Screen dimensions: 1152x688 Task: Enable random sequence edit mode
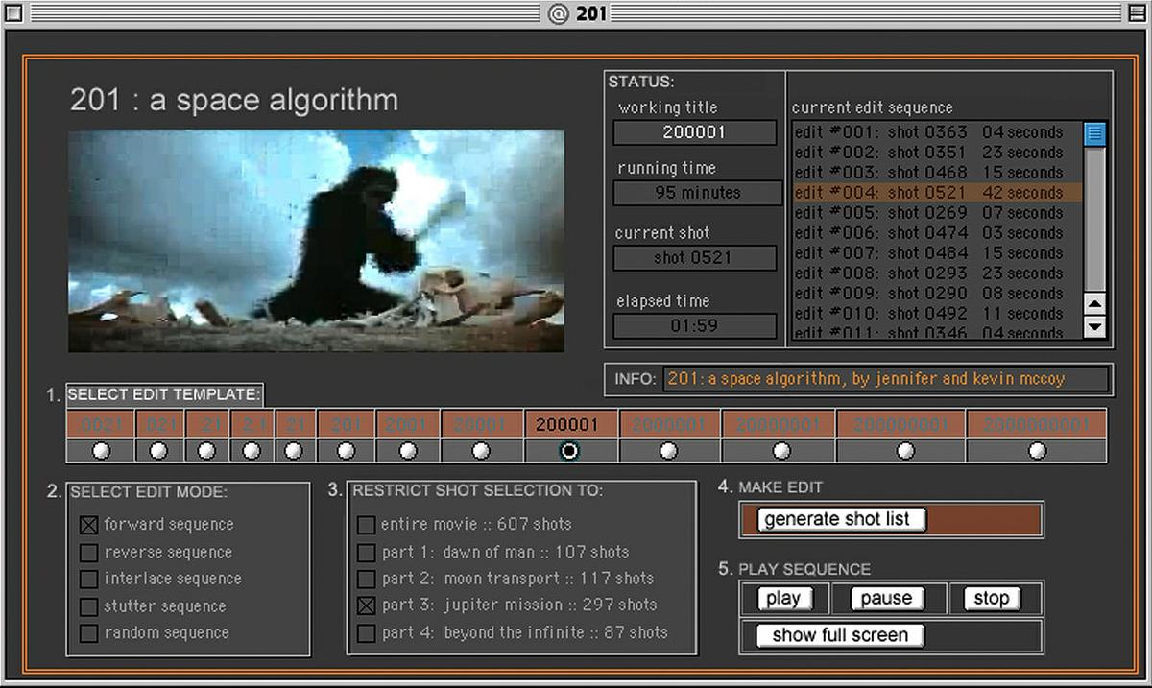click(89, 633)
